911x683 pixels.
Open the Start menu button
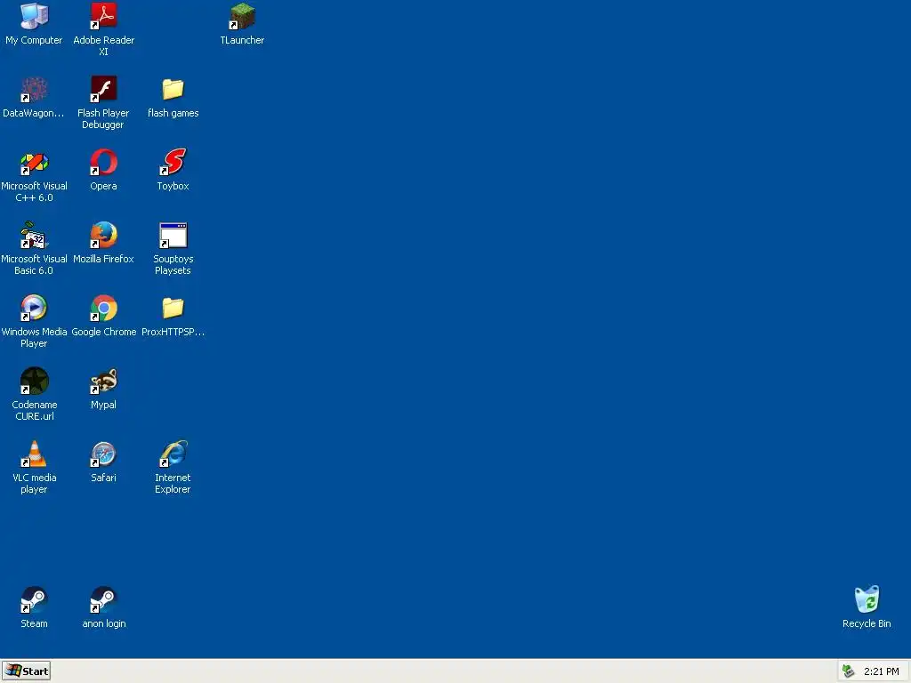26,671
